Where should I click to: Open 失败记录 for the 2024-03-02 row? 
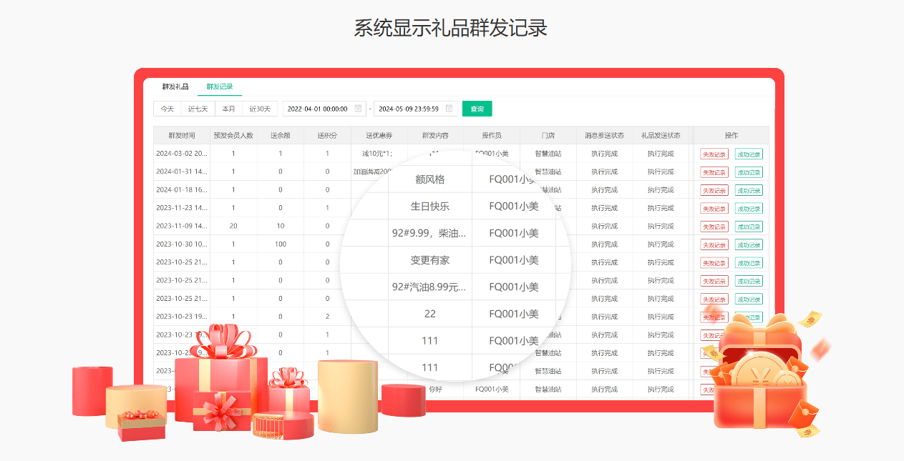(x=714, y=154)
